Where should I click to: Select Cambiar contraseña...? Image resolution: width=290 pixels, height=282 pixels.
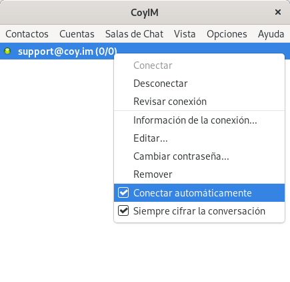[x=199, y=156]
